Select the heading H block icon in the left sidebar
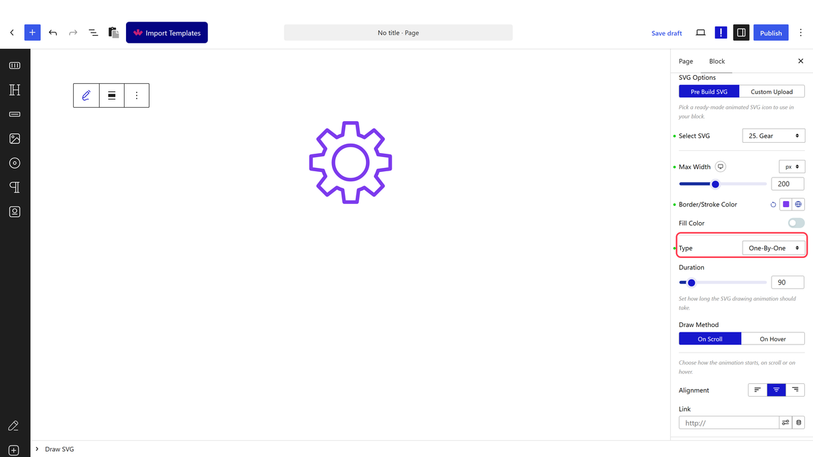This screenshot has height=457, width=813. click(x=15, y=90)
